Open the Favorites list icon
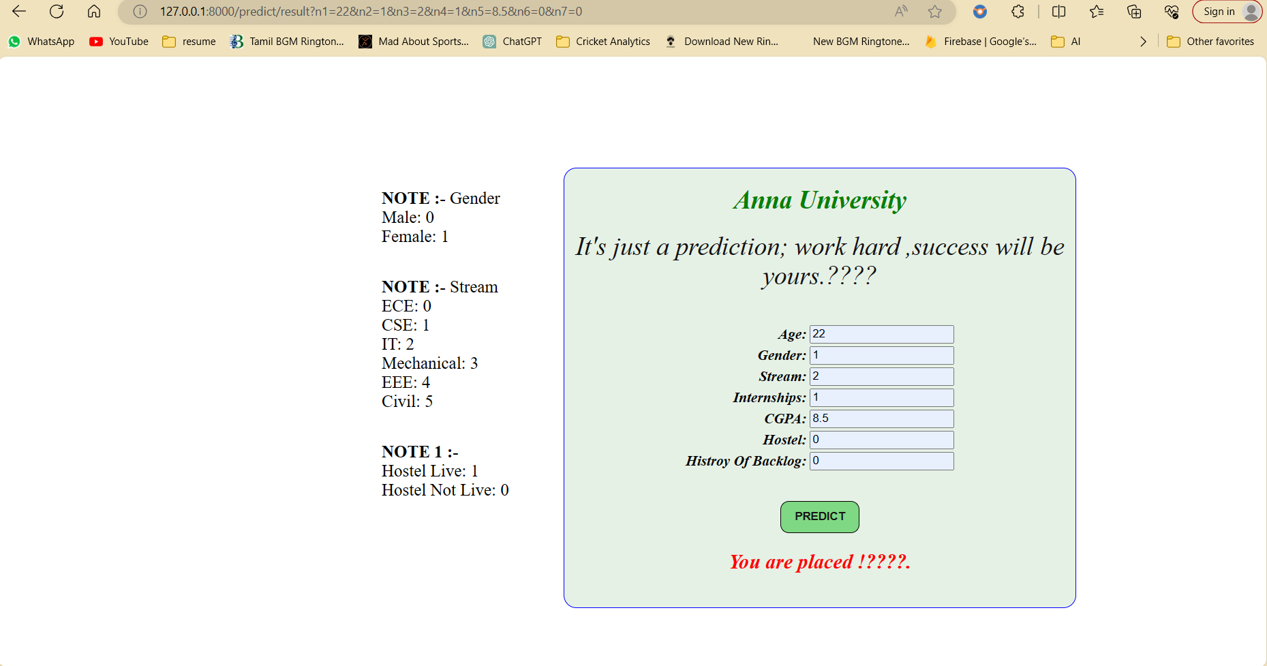 point(1097,12)
